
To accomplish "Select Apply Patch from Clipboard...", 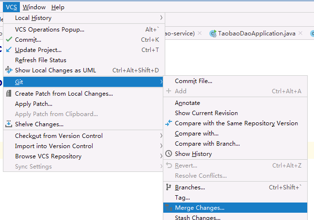I will click(83, 114).
